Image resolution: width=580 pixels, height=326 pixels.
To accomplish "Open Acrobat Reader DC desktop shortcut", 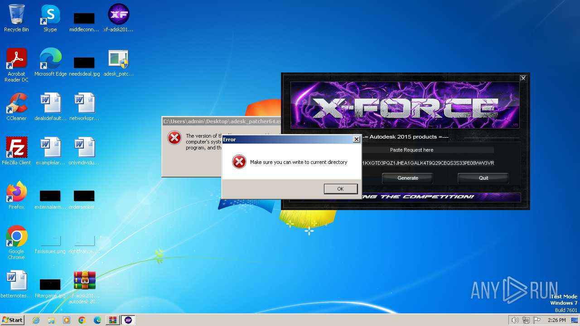I will [x=16, y=65].
